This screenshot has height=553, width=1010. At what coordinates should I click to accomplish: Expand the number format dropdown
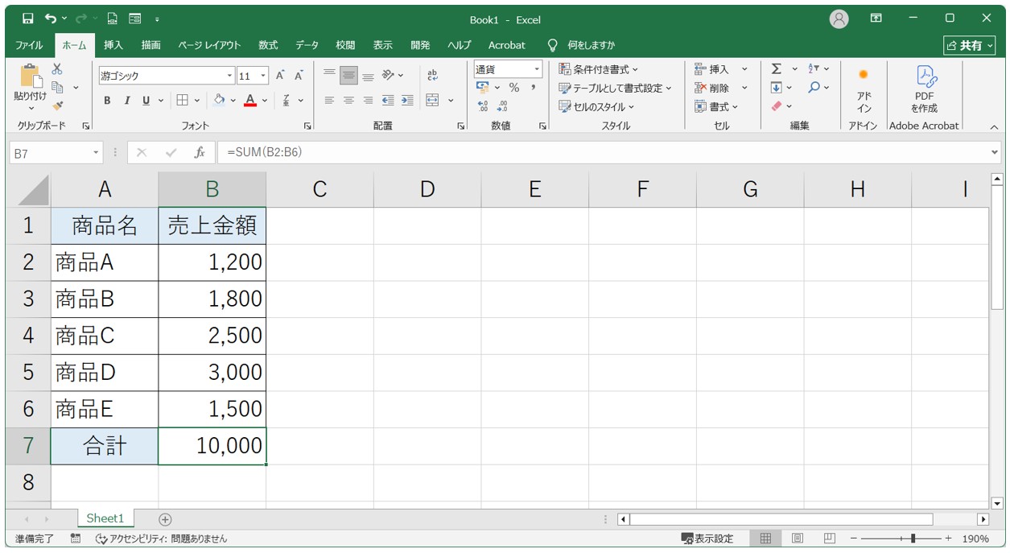(536, 70)
